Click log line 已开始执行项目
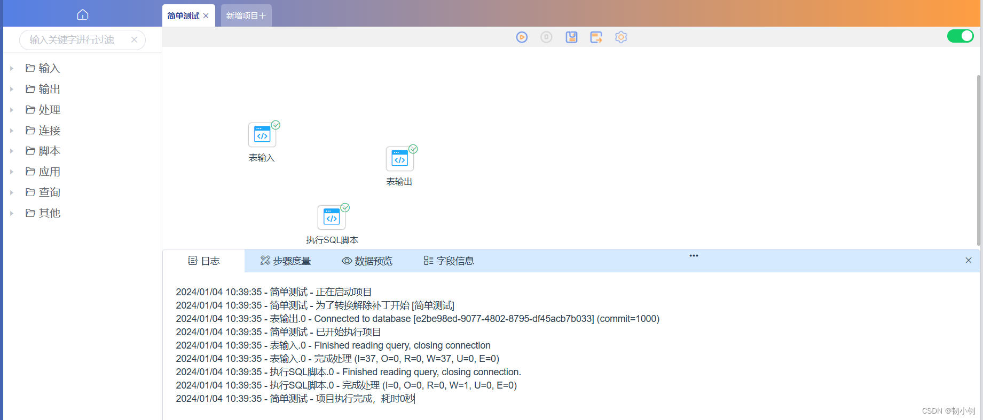This screenshot has height=420, width=983. point(279,332)
